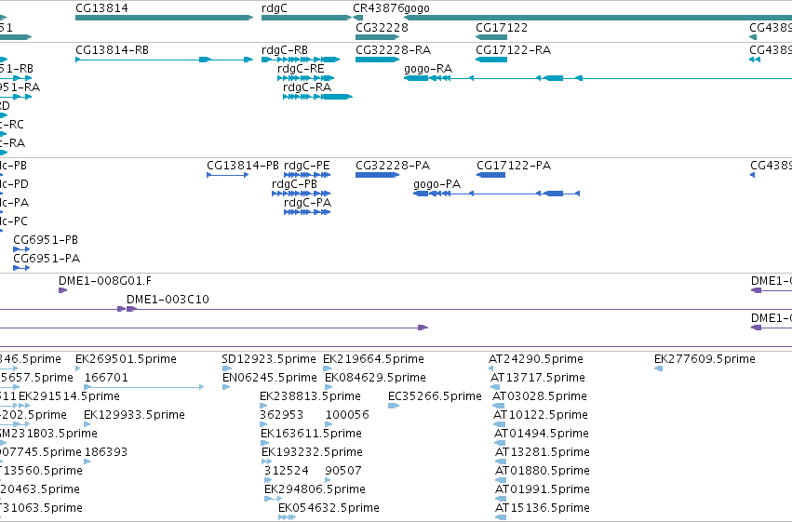Click the AT24290.5prime label
The image size is (792, 522).
536,359
